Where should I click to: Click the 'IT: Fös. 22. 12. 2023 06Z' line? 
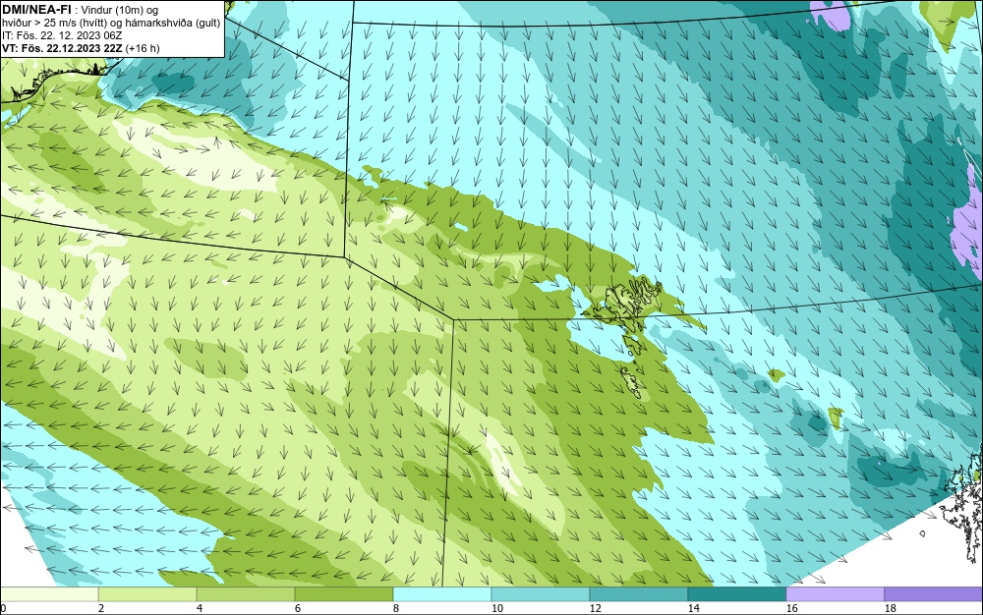62,35
